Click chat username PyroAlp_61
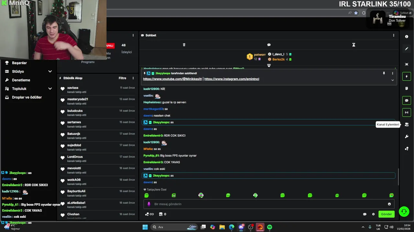Image resolution: width=414 pixels, height=232 pixels. 151,156
